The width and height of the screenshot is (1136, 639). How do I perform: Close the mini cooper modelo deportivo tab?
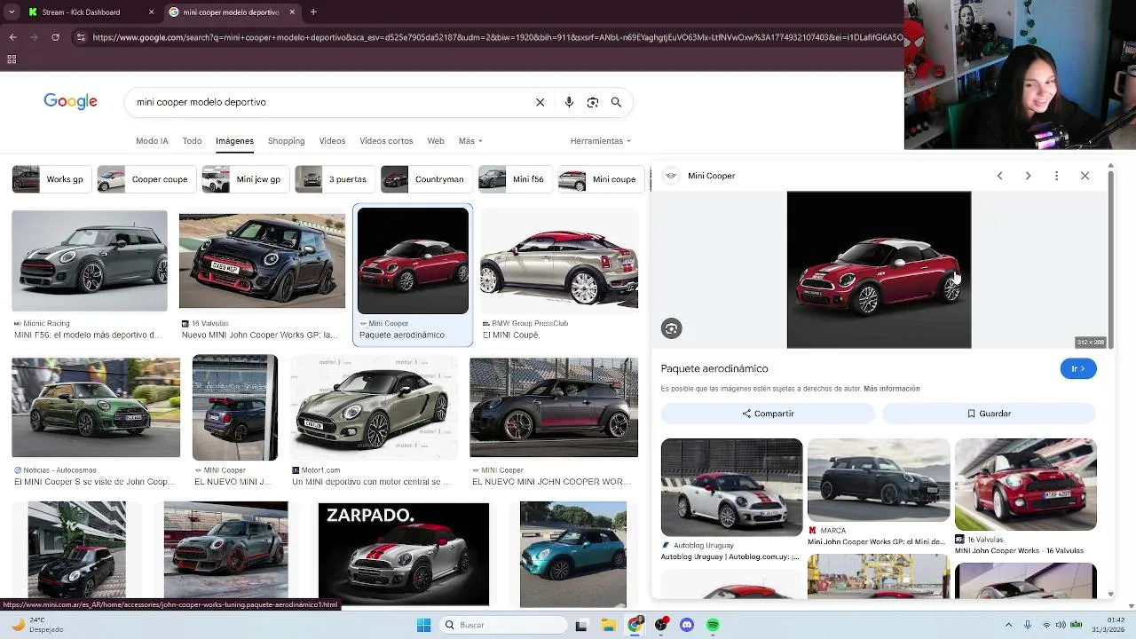(292, 12)
